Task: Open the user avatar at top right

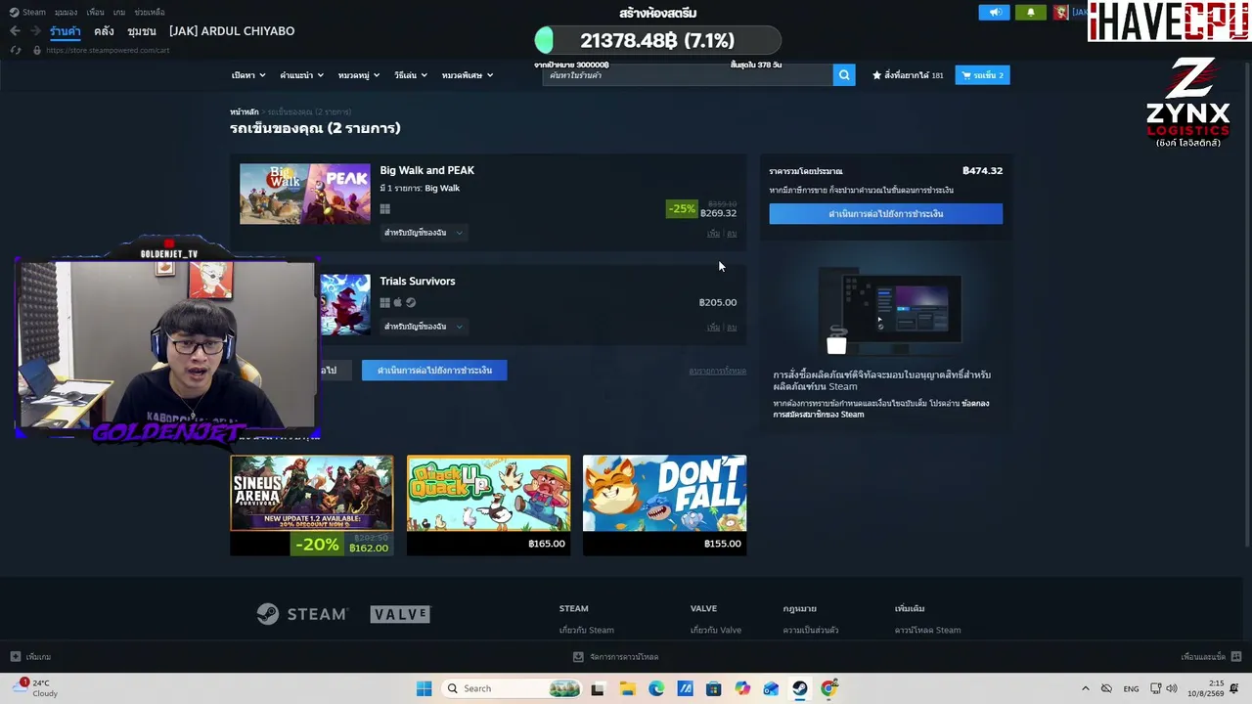Action: [x=1060, y=13]
